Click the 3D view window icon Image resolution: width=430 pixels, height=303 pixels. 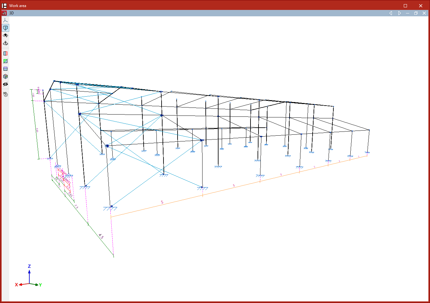tap(4, 13)
